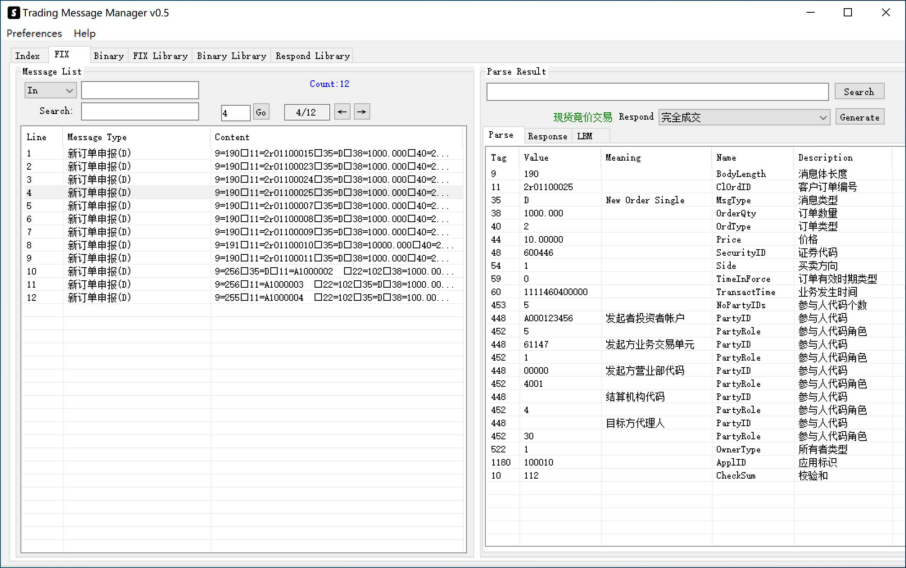The image size is (906, 568).
Task: Open the Respond Library tab
Action: click(x=313, y=56)
